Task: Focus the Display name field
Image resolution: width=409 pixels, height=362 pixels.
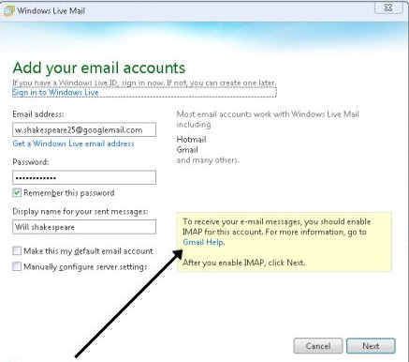Action: (x=84, y=227)
